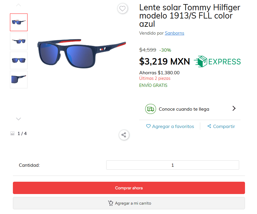Image resolution: width=257 pixels, height=214 pixels.
Task: Click the Cantidad quantity input field
Action: [172, 165]
